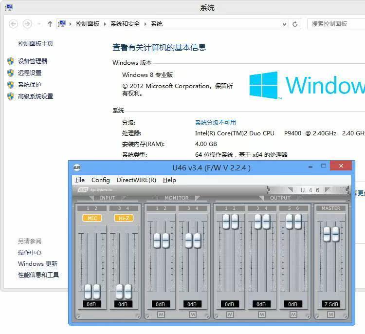Expand chevron after 系统和安全 breadcrumb

(x=146, y=24)
